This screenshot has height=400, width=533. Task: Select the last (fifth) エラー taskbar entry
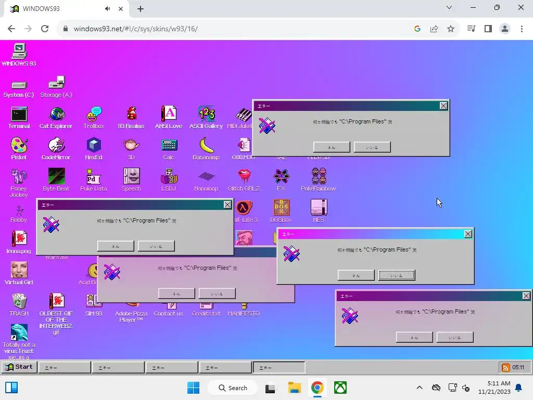point(279,367)
